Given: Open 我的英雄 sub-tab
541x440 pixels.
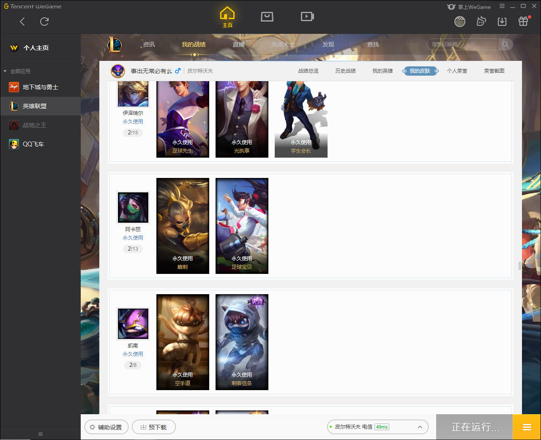Looking at the screenshot, I should [x=383, y=71].
